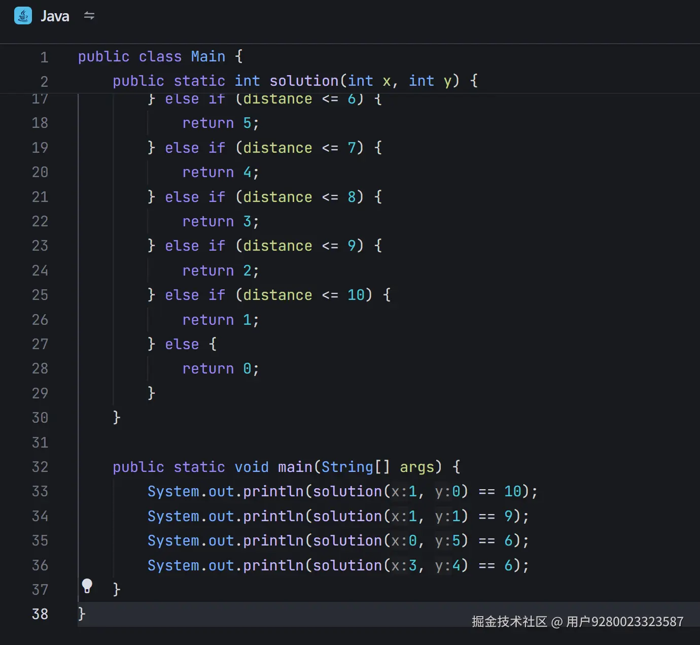
Task: Click the '== 10' comparison on line 33
Action: click(500, 491)
